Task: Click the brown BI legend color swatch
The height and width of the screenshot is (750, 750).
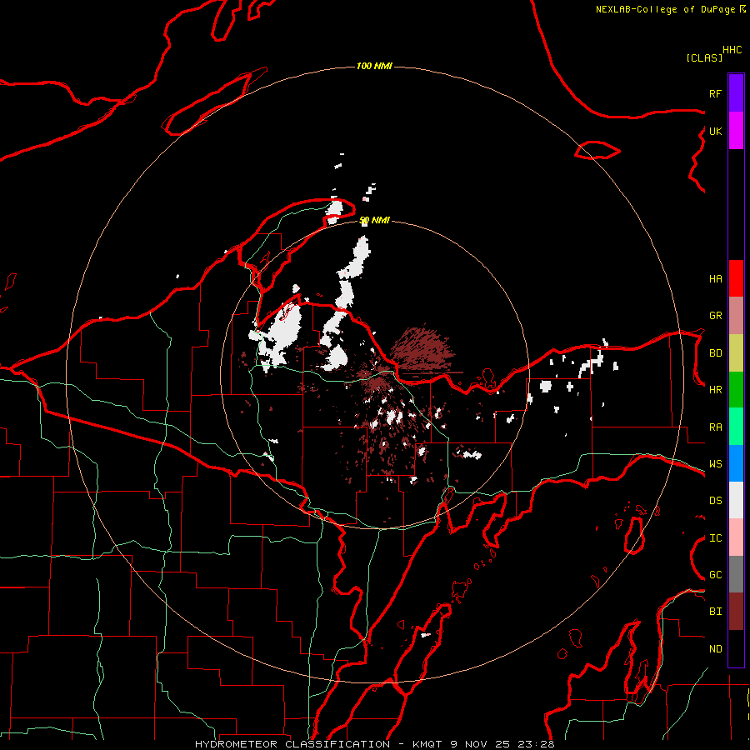Action: [x=736, y=612]
